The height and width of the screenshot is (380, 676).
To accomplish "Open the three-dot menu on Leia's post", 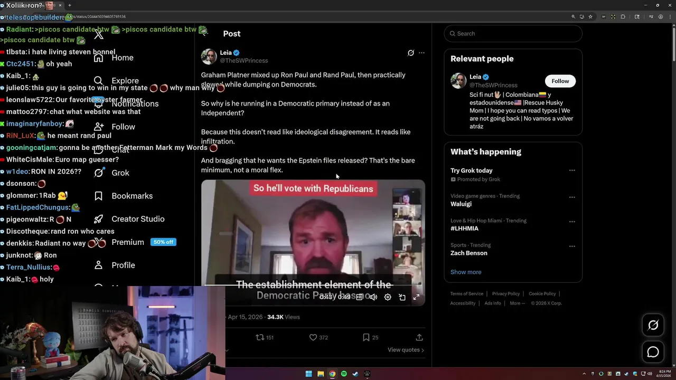I will [421, 53].
